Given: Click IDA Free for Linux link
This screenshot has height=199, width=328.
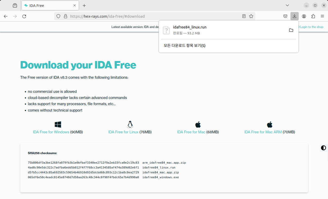Looking at the screenshot, I should 123,132.
